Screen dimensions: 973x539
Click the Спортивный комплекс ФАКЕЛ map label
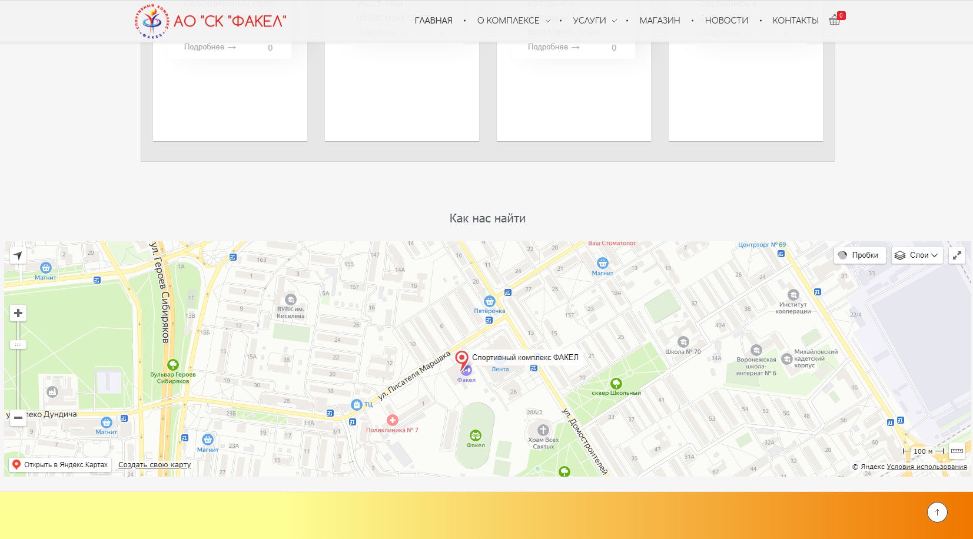525,357
